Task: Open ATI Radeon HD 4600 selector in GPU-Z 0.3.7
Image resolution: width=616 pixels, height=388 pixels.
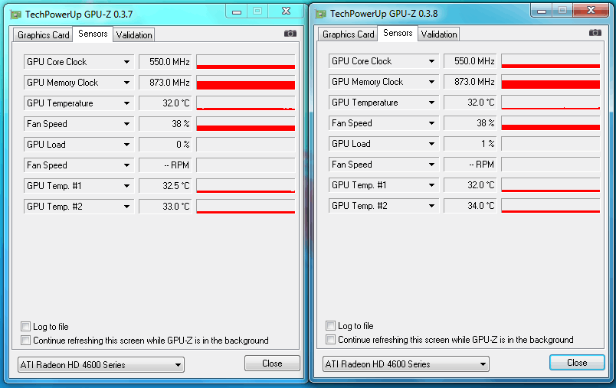Action: click(x=101, y=365)
